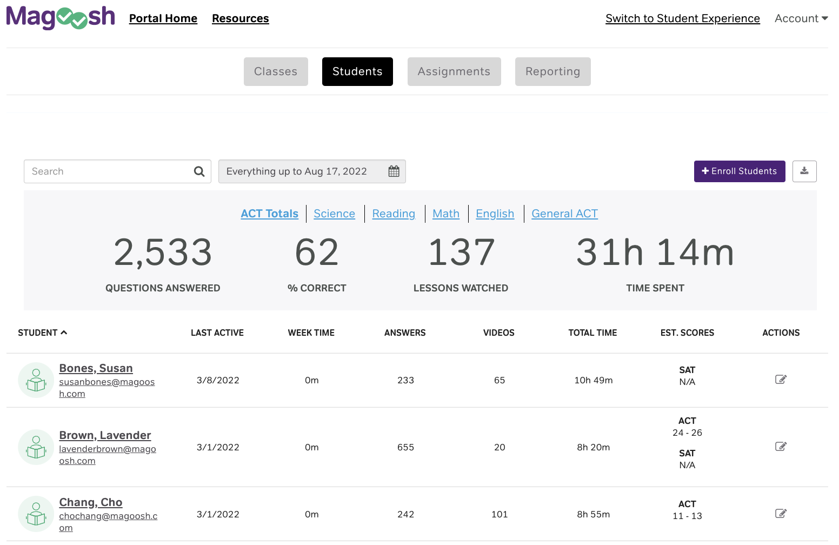Click Cho Chang student avatar

[x=36, y=514]
